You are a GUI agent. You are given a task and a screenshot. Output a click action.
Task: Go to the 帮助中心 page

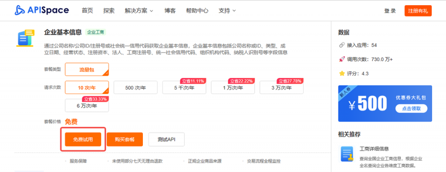[x=197, y=11]
